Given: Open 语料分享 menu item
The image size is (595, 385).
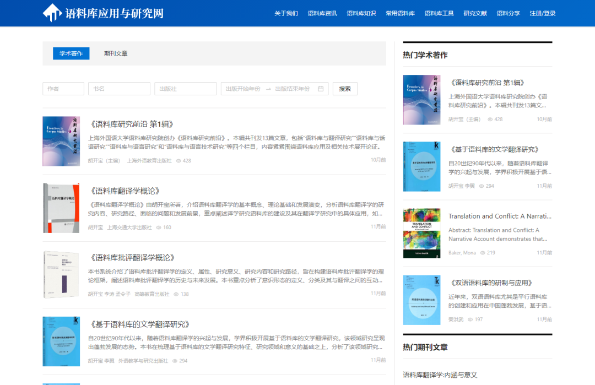Looking at the screenshot, I should [508, 13].
